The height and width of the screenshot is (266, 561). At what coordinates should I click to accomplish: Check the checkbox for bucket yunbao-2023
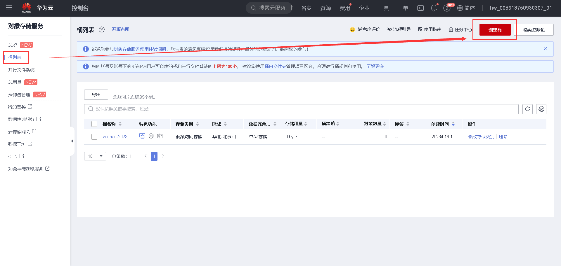pyautogui.click(x=94, y=136)
